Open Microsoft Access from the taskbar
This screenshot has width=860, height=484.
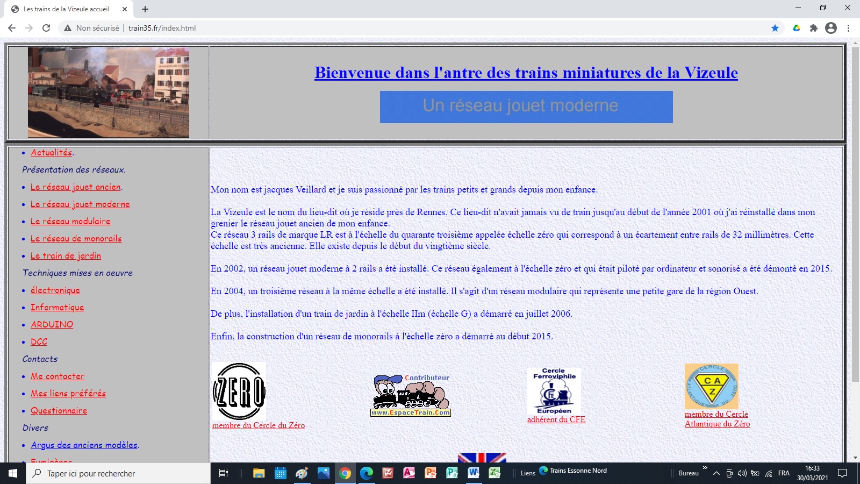(x=409, y=473)
